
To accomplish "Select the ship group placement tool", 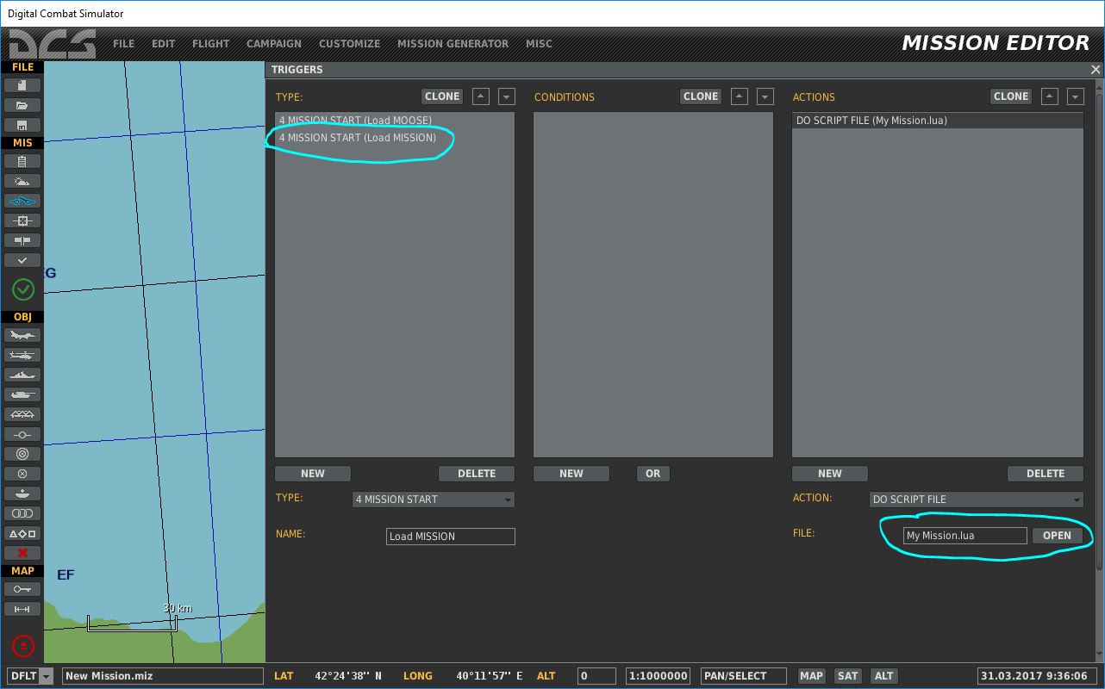I will (22, 375).
